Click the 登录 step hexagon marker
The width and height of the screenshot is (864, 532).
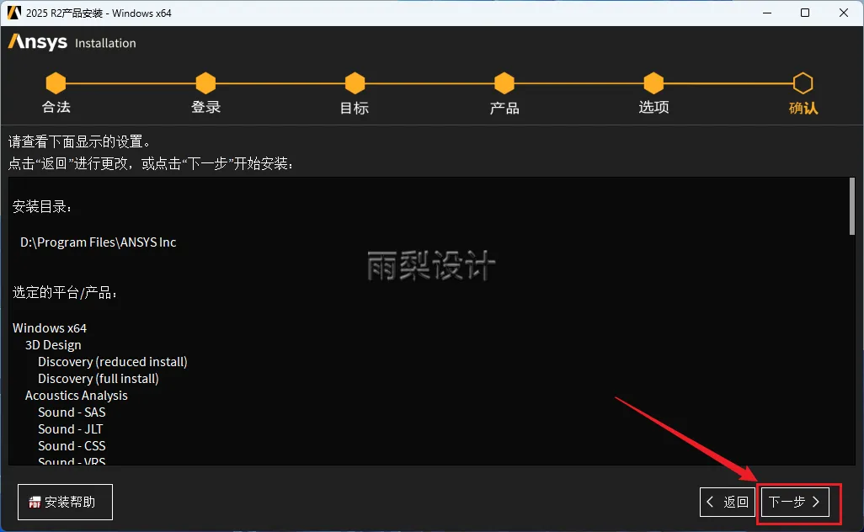coord(205,83)
